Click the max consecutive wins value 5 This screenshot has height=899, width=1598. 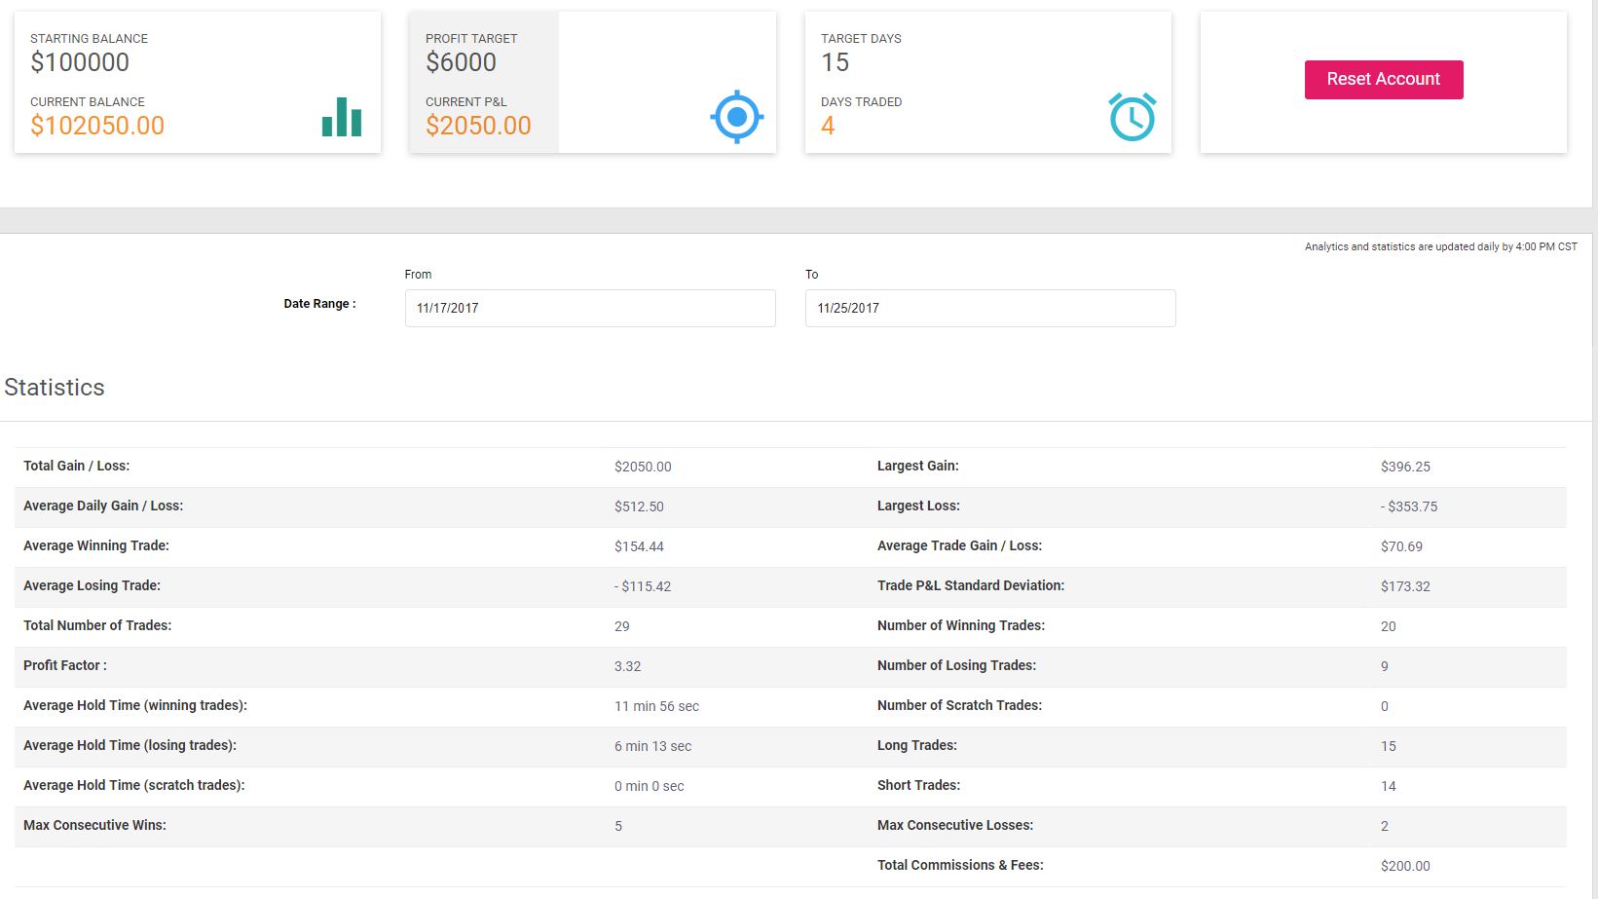pos(618,826)
